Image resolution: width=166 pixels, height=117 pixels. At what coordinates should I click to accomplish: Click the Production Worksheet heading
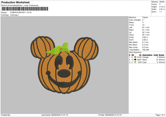coord(15,2)
